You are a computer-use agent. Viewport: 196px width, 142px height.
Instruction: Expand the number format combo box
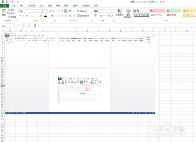[113, 11]
